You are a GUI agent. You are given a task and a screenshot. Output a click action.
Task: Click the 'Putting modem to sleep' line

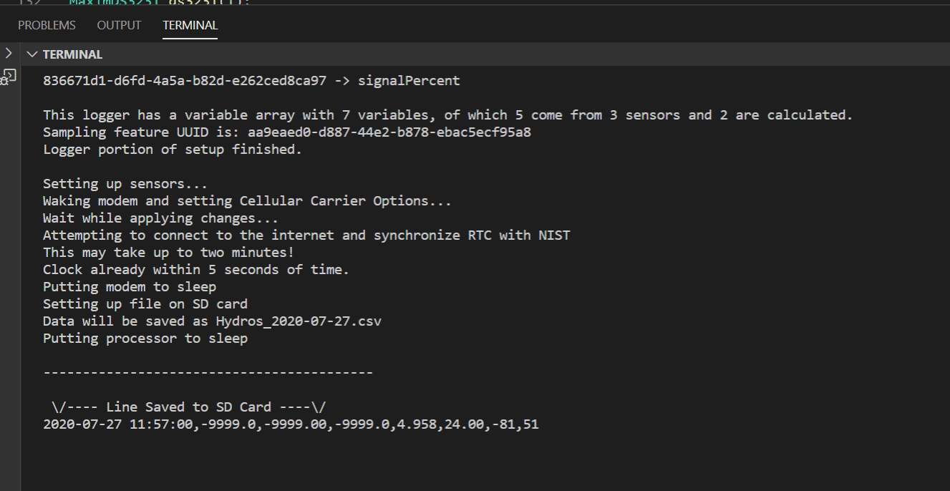[129, 287]
